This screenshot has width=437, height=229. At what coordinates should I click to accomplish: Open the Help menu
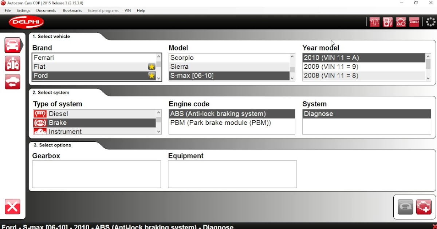coord(141,11)
